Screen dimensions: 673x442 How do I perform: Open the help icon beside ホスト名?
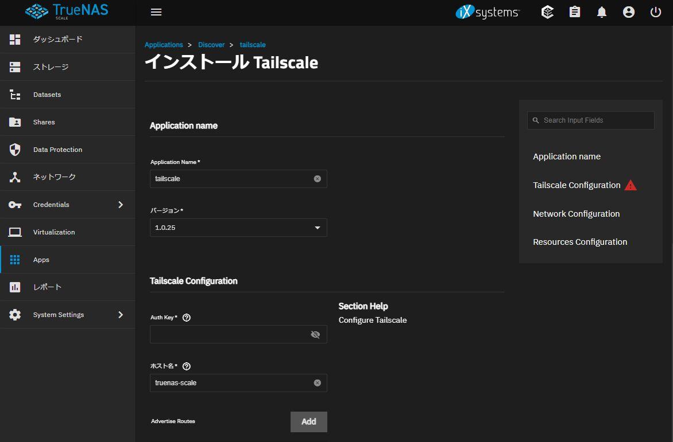tap(185, 366)
